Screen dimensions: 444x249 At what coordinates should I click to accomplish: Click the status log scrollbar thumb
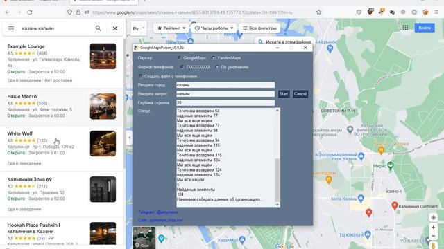(277, 180)
